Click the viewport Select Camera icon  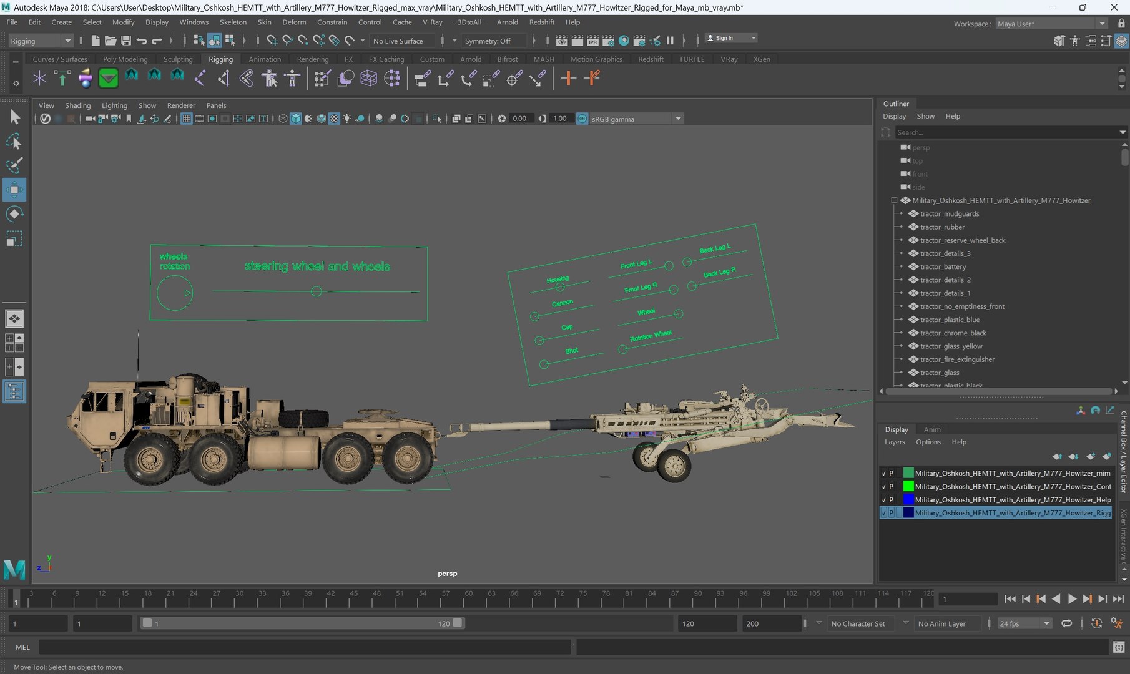[90, 119]
